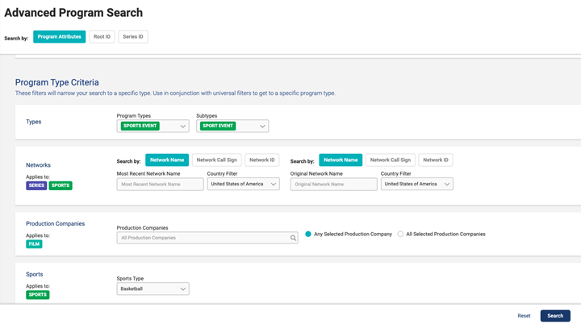Image resolution: width=581 pixels, height=324 pixels.
Task: Open Original Network Country Filter dropdown
Action: 416,184
